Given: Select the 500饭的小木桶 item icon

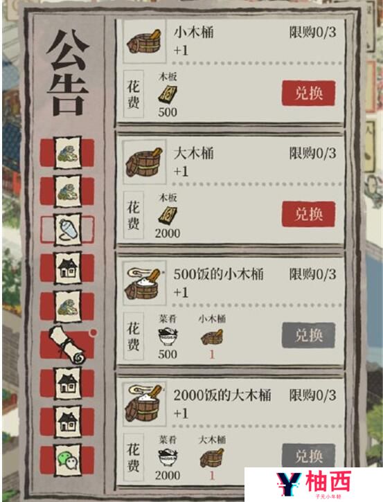Looking at the screenshot, I should [144, 283].
